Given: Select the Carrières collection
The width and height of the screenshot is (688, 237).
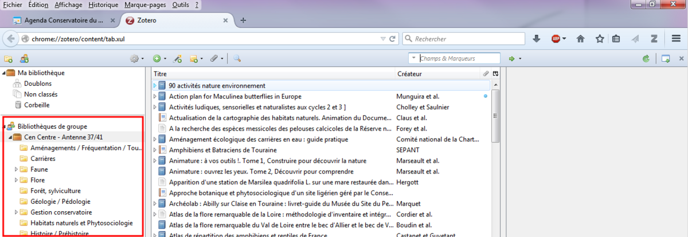Looking at the screenshot, I should [42, 159].
